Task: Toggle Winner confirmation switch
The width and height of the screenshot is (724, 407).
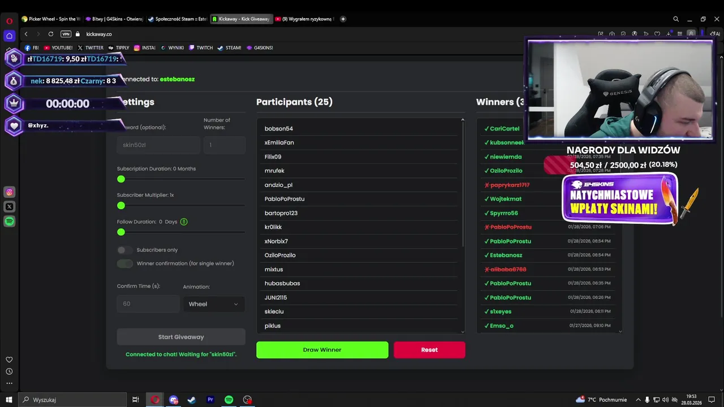Action: point(124,263)
